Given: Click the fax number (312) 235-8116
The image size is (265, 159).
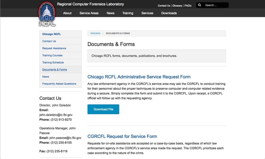Looking at the screenshot, I should point(57,151).
